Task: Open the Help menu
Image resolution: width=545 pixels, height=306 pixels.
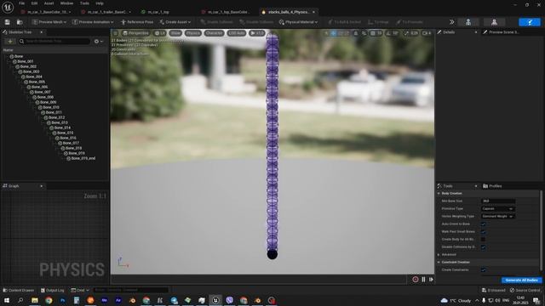Action: 100,3
